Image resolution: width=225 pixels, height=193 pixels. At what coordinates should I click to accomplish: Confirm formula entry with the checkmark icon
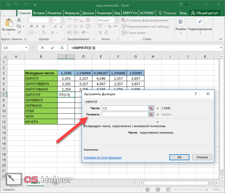pos(52,48)
